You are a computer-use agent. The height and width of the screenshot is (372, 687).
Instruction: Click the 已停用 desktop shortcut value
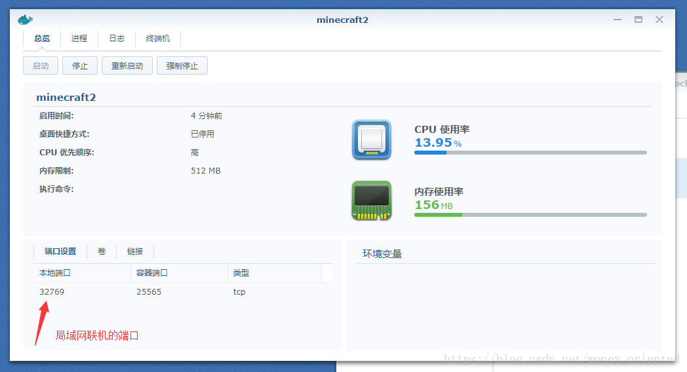click(x=203, y=134)
